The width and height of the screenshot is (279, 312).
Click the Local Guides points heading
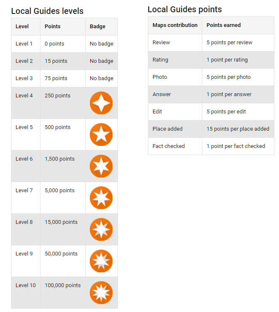[185, 9]
